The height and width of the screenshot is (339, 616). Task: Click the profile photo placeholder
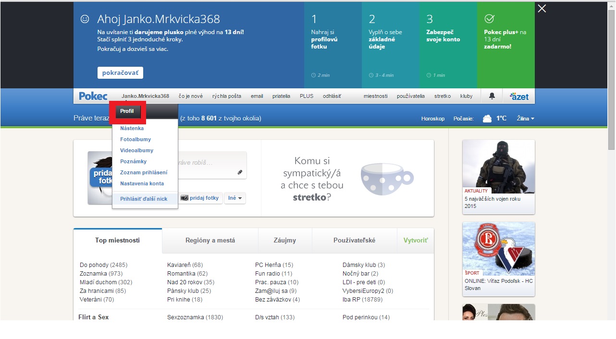click(100, 178)
